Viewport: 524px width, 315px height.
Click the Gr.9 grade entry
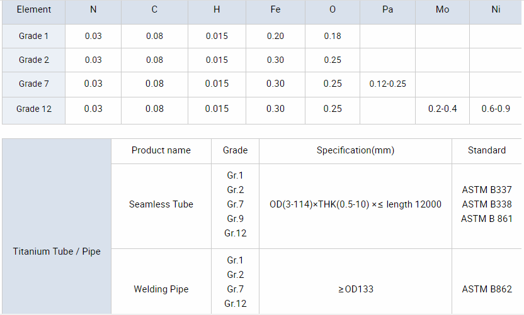click(x=235, y=219)
